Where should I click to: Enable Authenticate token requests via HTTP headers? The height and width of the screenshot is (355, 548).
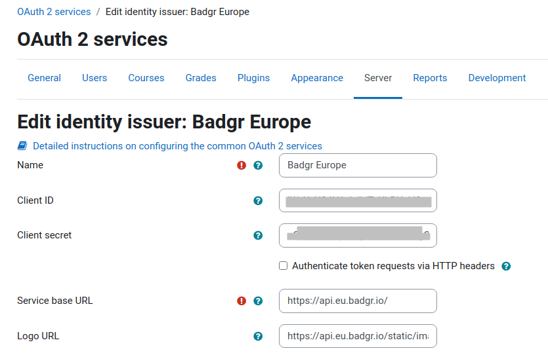point(283,266)
